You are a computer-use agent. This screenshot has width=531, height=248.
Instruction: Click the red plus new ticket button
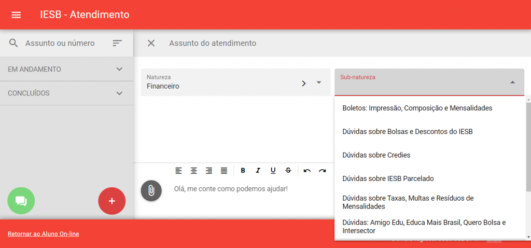[x=111, y=201]
